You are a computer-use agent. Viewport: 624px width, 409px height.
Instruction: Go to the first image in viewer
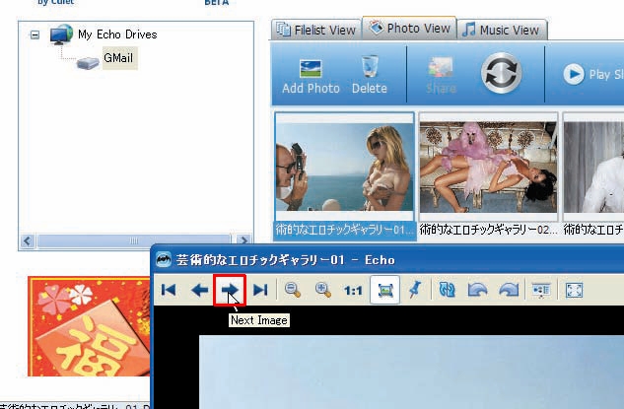pos(169,290)
